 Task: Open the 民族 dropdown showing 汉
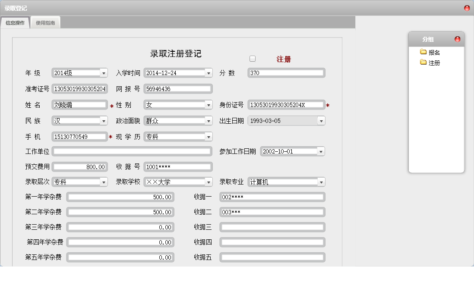pos(104,121)
